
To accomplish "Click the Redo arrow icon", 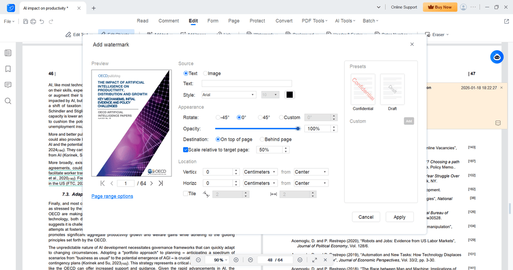I will click(51, 22).
